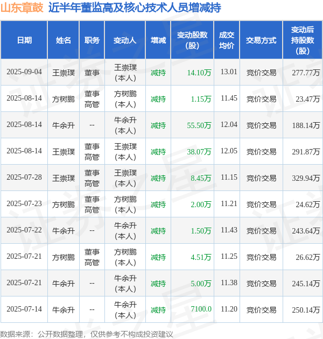Click the holding value 26.62万
The width and height of the screenshot is (323, 339).
click(307, 257)
